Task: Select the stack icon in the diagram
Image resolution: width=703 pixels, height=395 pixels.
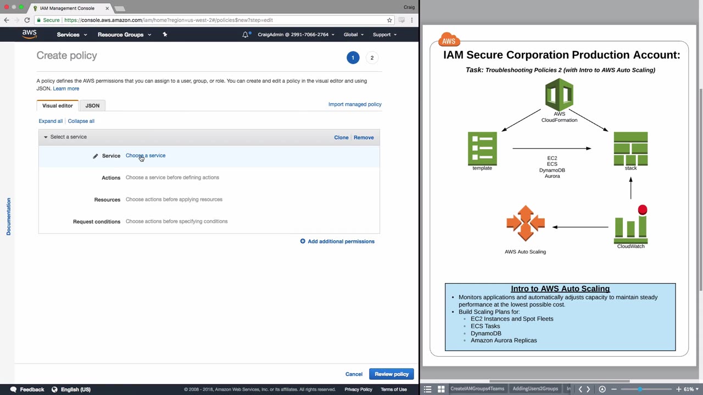Action: [x=631, y=148]
